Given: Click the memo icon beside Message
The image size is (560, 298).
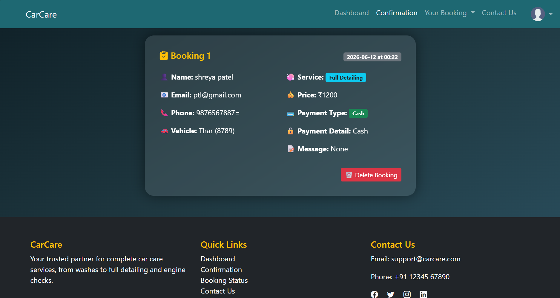Looking at the screenshot, I should 291,149.
